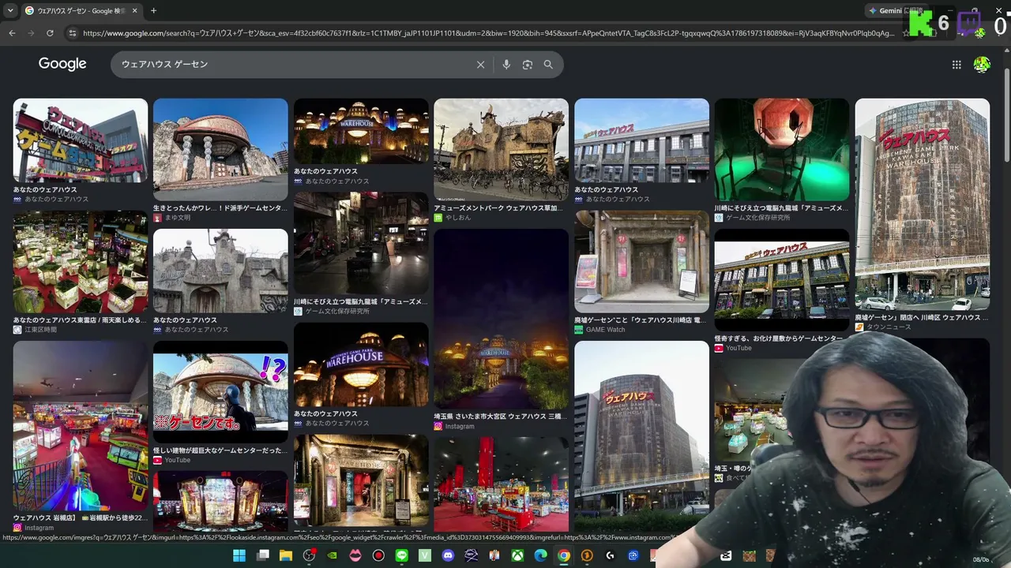Open link 生きとったんかワレ…！ド派手ゲームセンター
1011x568 pixels.
coord(220,208)
